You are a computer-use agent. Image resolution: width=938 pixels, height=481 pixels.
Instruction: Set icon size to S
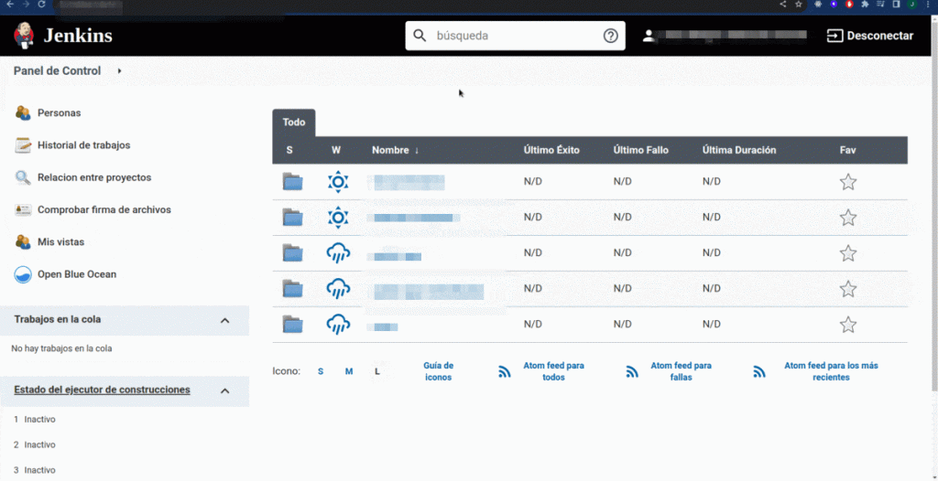321,371
